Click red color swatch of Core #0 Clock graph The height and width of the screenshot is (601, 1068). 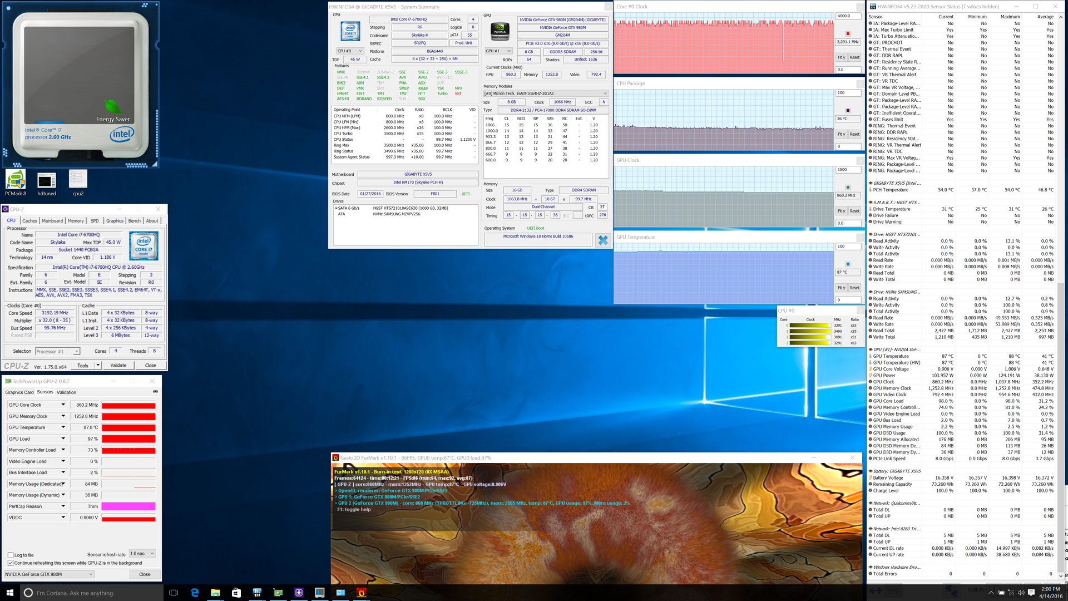pos(848,34)
